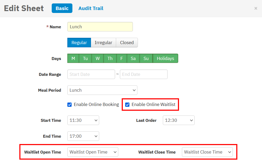Toggle Wednesday day button
The width and height of the screenshot is (262, 162).
point(98,58)
